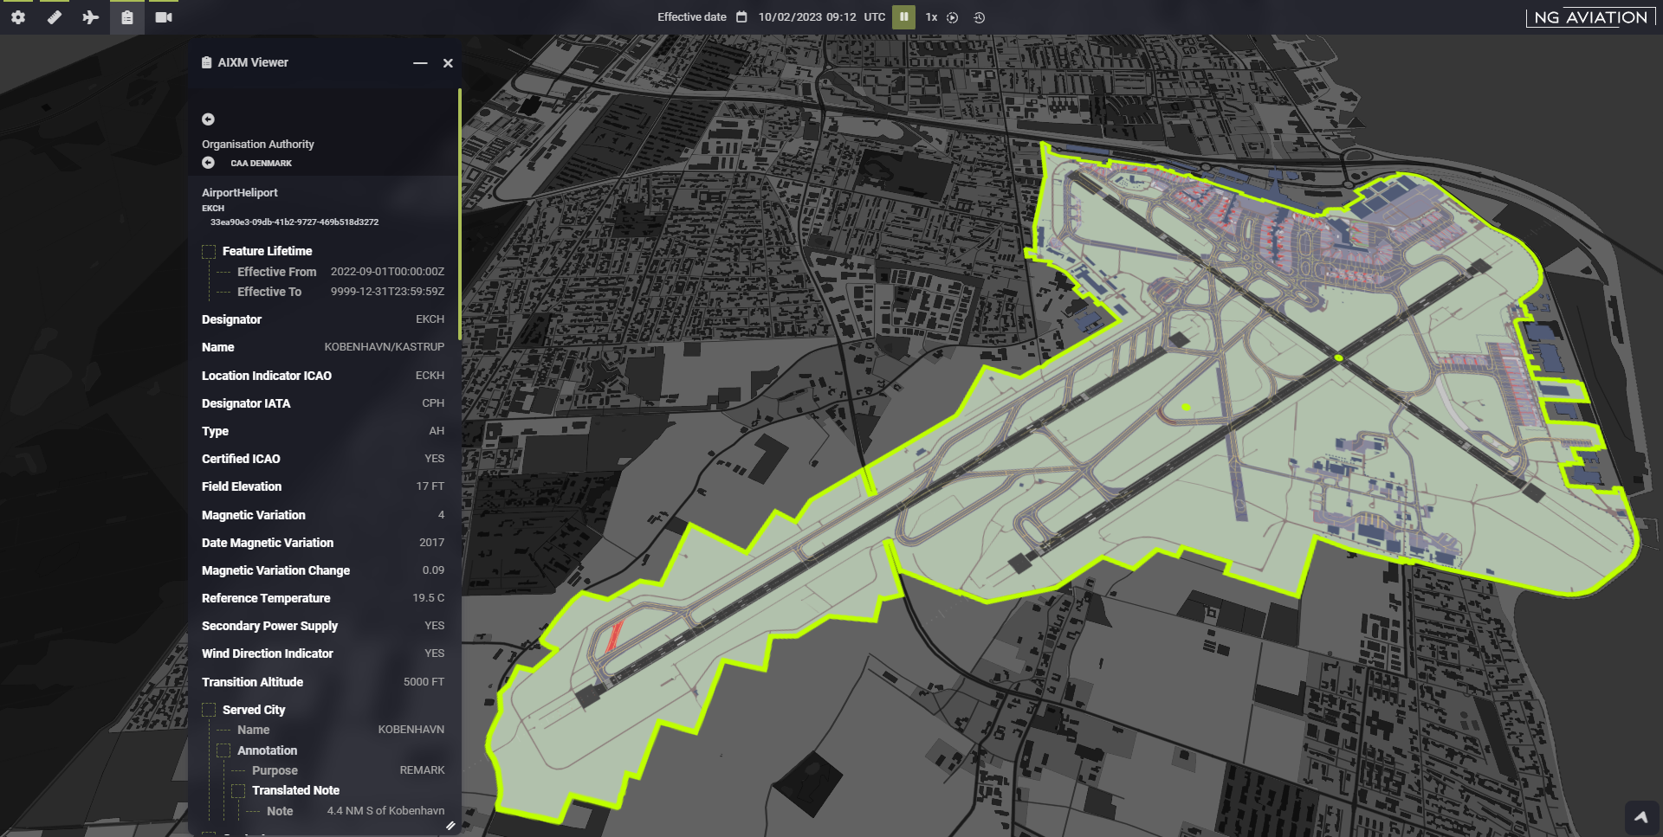This screenshot has height=837, width=1663.
Task: Toggle the Translated Note node box
Action: pyautogui.click(x=238, y=791)
